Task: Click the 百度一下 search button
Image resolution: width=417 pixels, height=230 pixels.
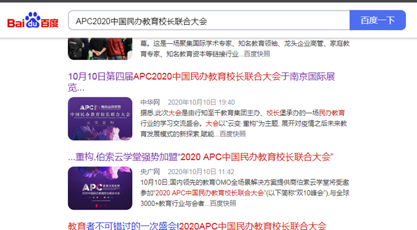Action: tap(378, 20)
